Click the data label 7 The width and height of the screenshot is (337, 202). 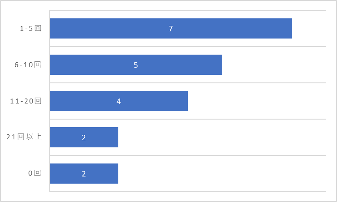point(171,29)
